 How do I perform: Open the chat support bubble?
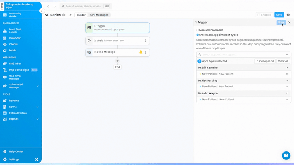286,155
